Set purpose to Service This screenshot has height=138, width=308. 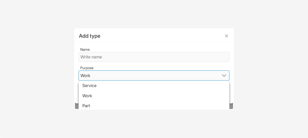[x=89, y=86]
